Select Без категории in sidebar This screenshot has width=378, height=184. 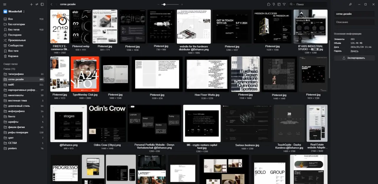(23, 24)
